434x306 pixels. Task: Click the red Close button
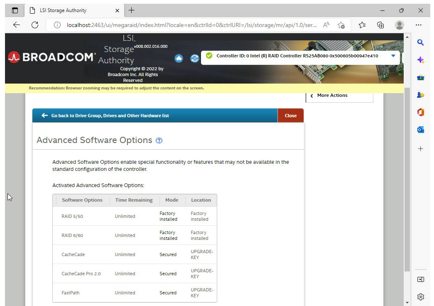coord(291,116)
